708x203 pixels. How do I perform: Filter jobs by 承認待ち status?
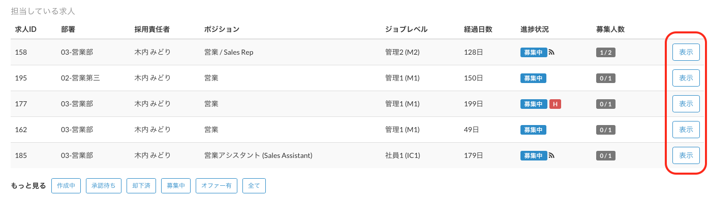[104, 186]
